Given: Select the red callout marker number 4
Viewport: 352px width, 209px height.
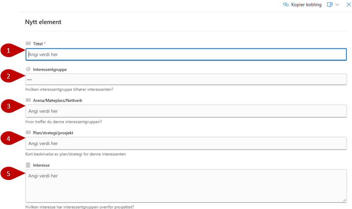Looking at the screenshot, I should (8, 139).
